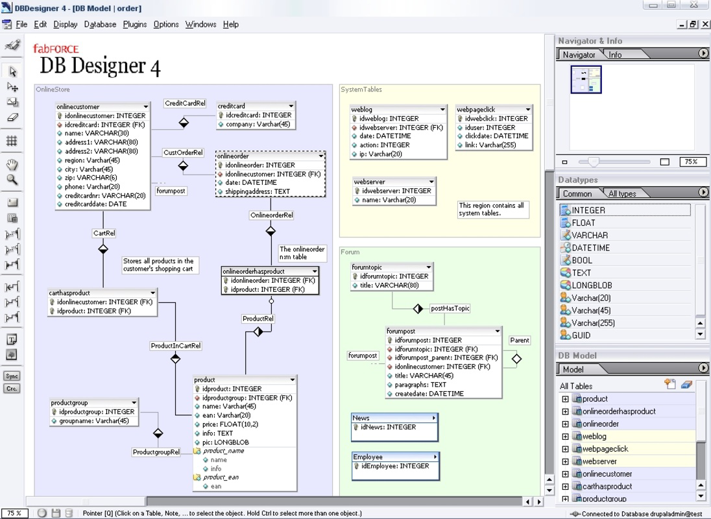Screen dimensions: 711x519
Task: Select the onlineorderhasproduct table header
Action: point(270,271)
